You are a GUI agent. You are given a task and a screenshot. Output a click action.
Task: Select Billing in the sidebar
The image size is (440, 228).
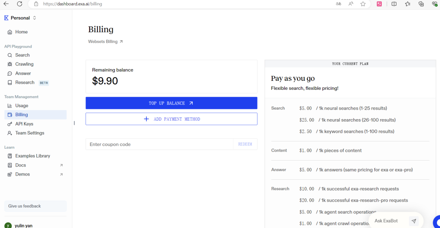(35, 115)
